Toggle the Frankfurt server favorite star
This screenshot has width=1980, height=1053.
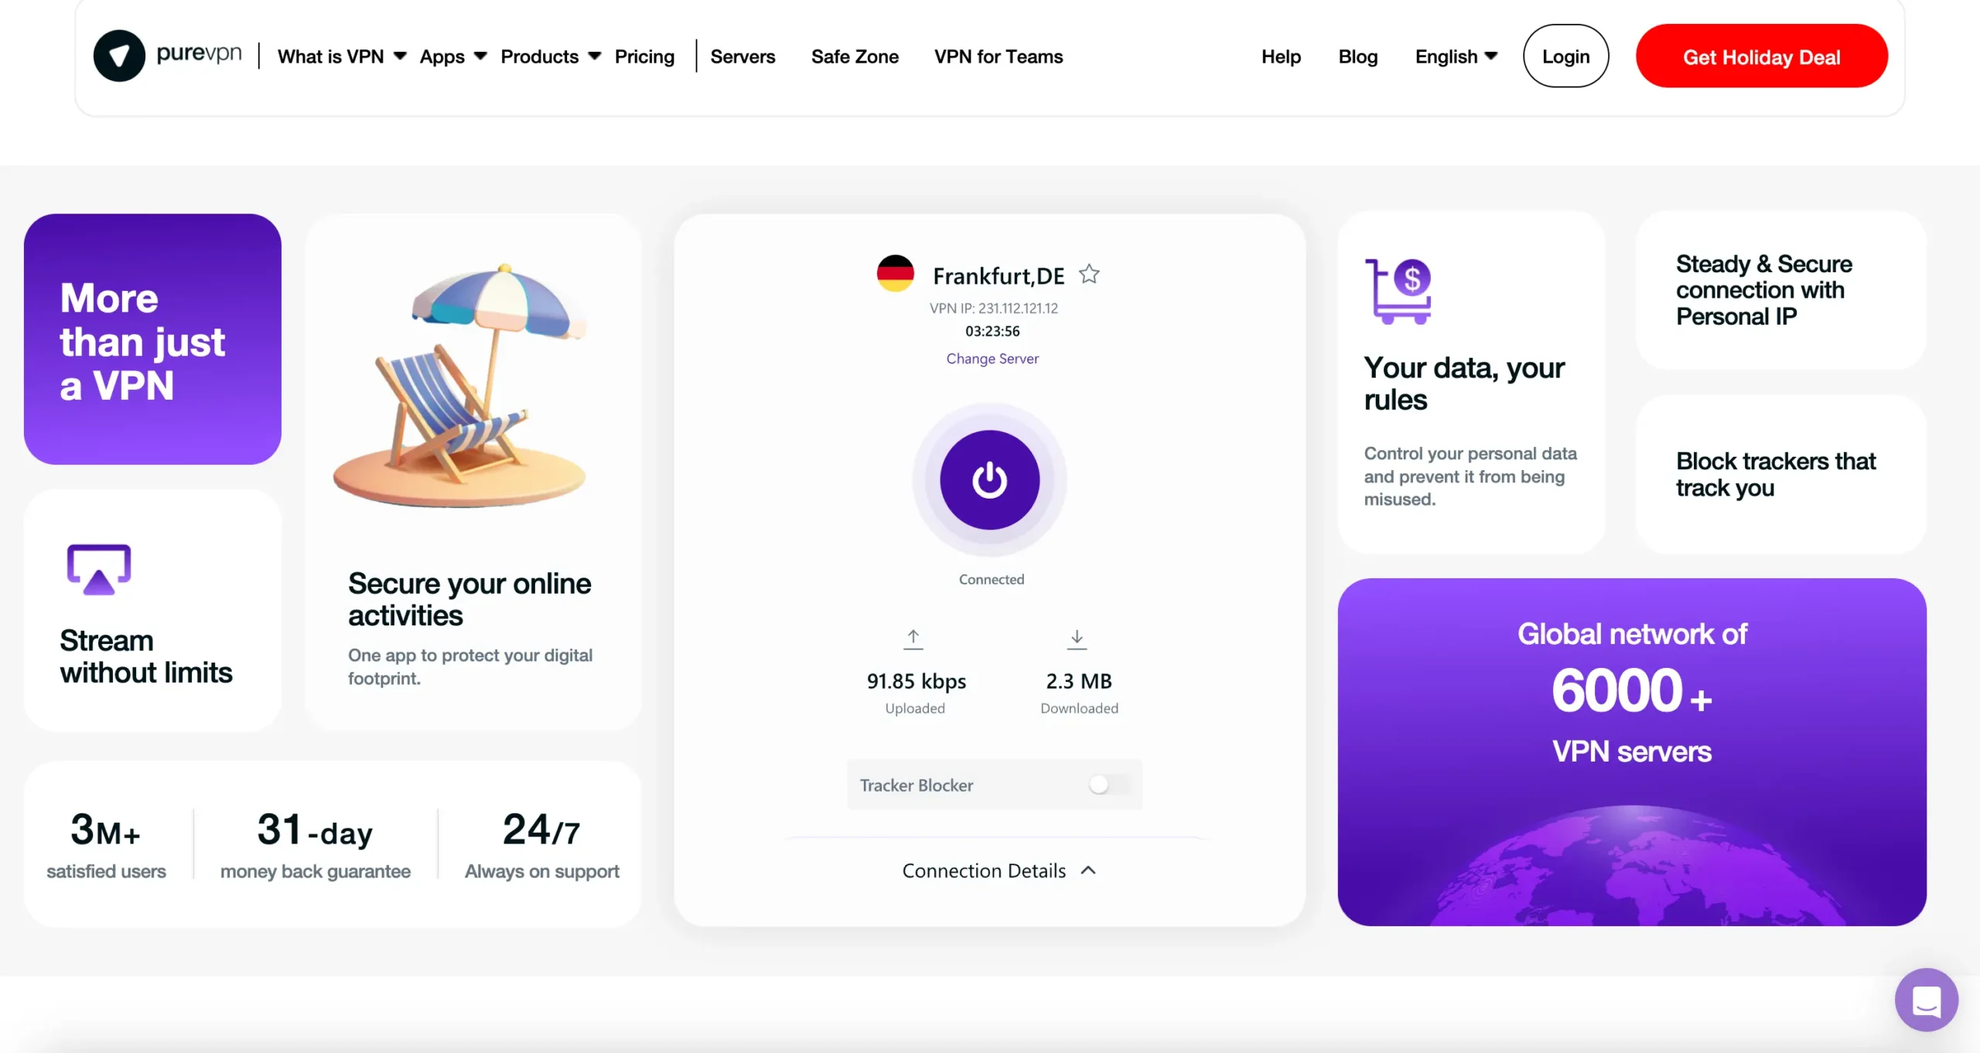tap(1090, 274)
